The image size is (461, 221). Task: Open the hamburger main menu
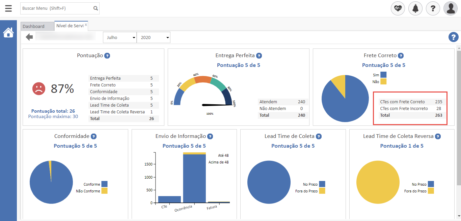pyautogui.click(x=8, y=8)
